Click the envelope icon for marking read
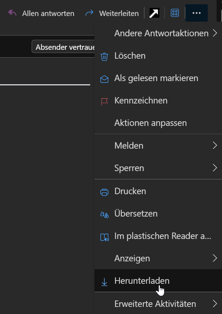Screen dimensions: 222x314 click(104, 79)
